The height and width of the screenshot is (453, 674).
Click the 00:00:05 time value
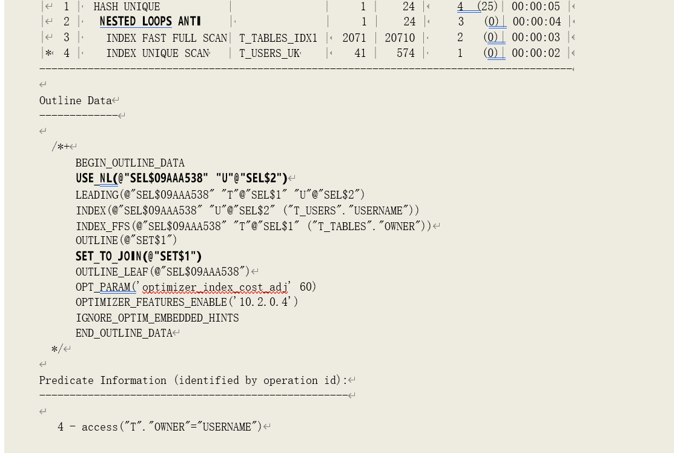(x=536, y=7)
